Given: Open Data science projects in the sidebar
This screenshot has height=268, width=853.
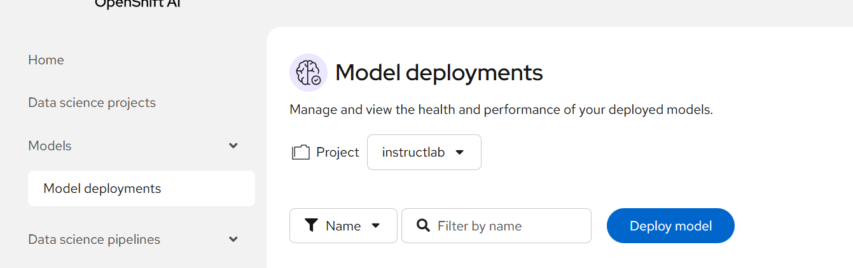Looking at the screenshot, I should coord(92,102).
